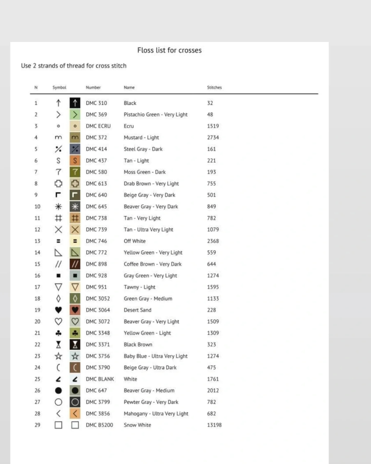The image size is (371, 464).
Task: Pick the green swatch for Pistachio Green
Action: coord(75,114)
